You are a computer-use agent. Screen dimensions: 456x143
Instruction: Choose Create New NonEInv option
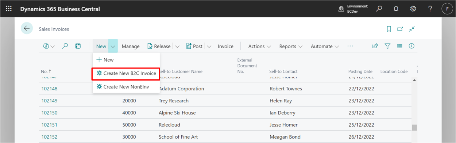tap(123, 87)
